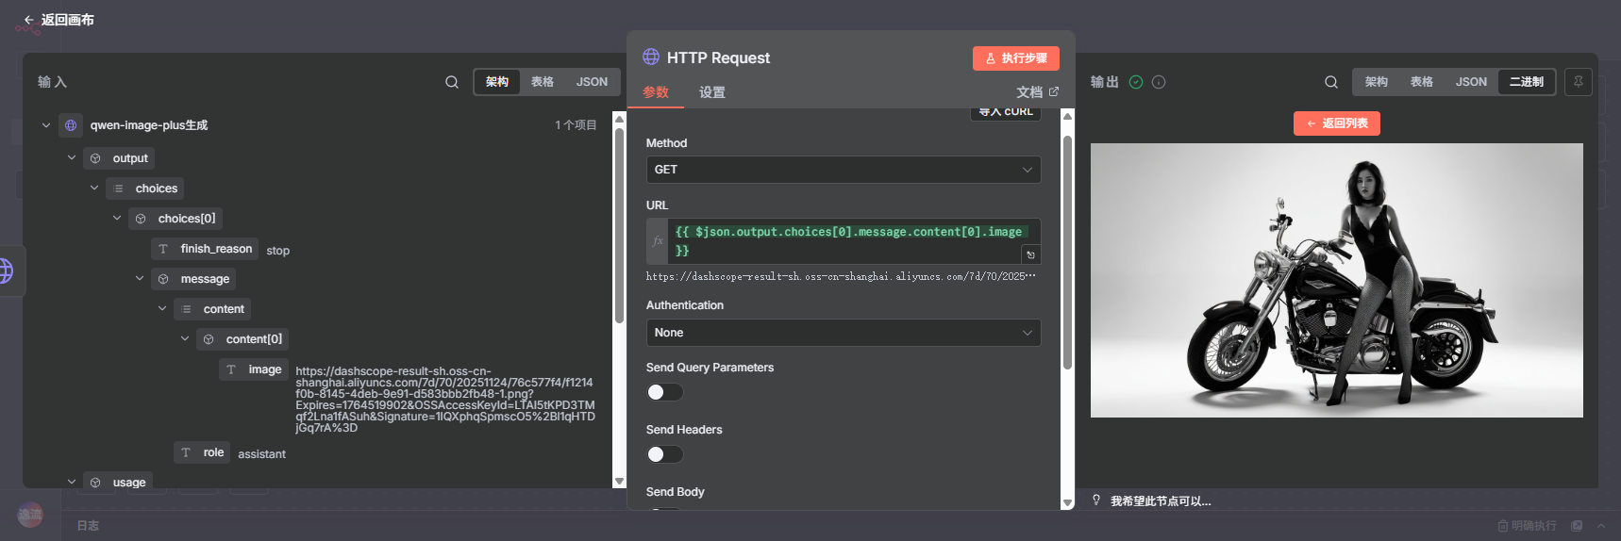This screenshot has width=1621, height=541.
Task: Enable the Send Query Parameters toggle
Action: pos(664,392)
